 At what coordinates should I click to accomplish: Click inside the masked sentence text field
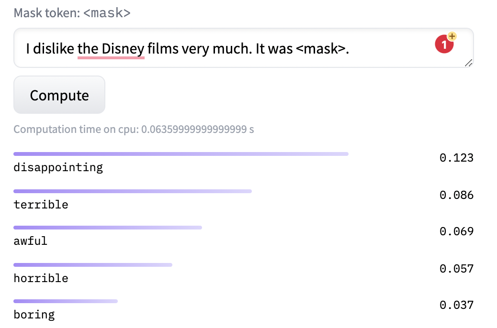coord(243,48)
